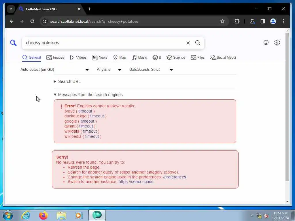This screenshot has width=295, height=221.
Task: Switch to Videos category
Action: pyautogui.click(x=78, y=58)
